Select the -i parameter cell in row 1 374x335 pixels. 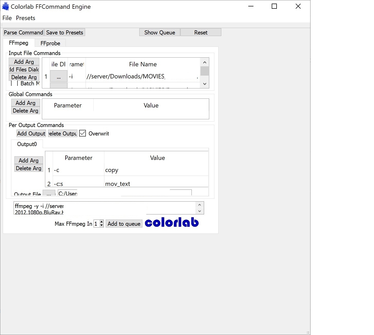pos(77,76)
